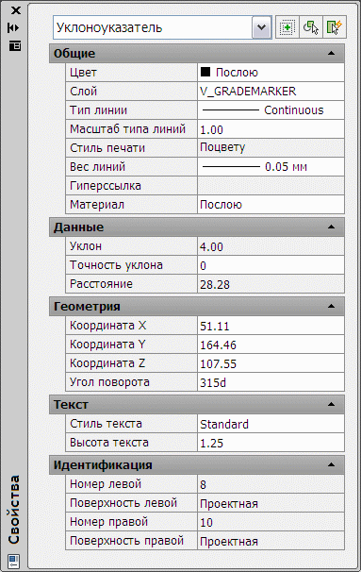Select the Материал label
361x572 pixels.
click(x=97, y=205)
